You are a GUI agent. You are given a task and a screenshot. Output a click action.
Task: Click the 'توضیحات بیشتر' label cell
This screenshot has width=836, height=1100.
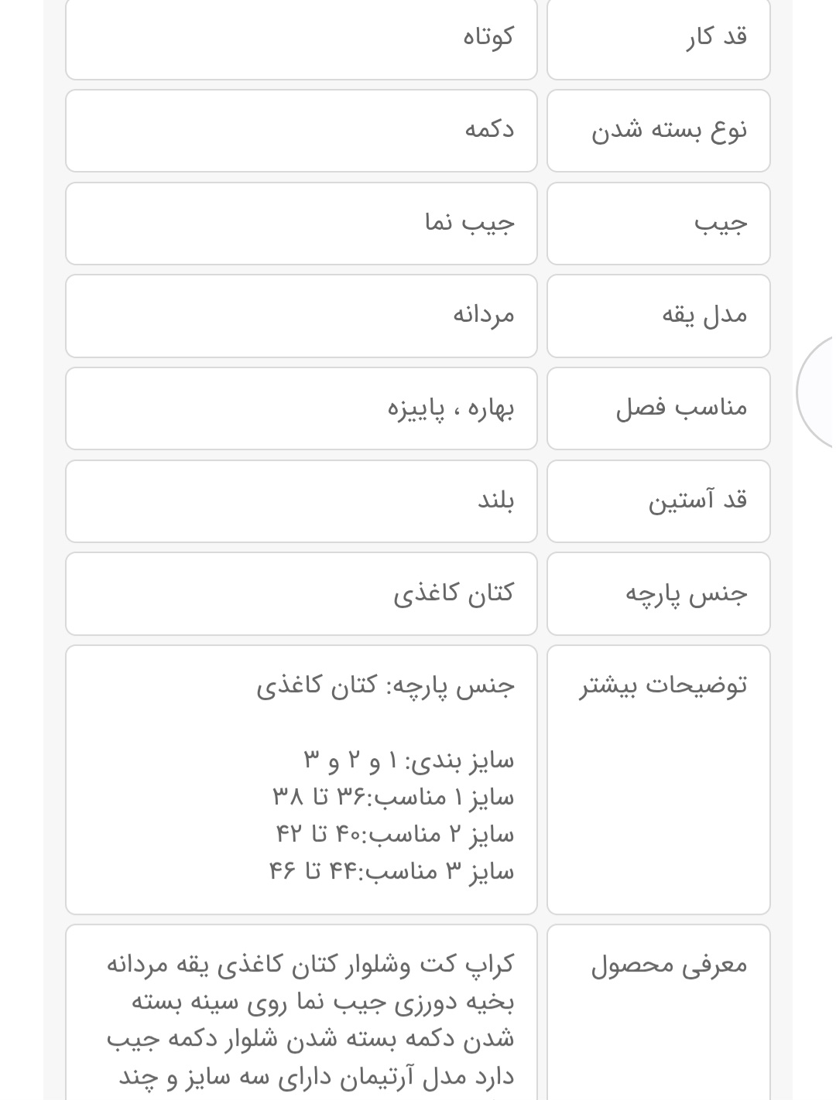tap(659, 779)
